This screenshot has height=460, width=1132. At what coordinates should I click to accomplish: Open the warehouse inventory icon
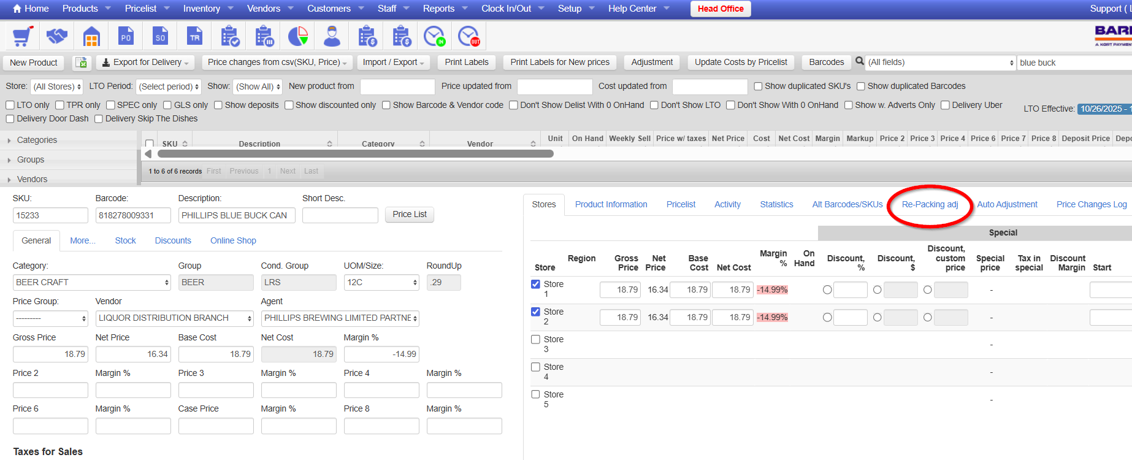pyautogui.click(x=91, y=37)
